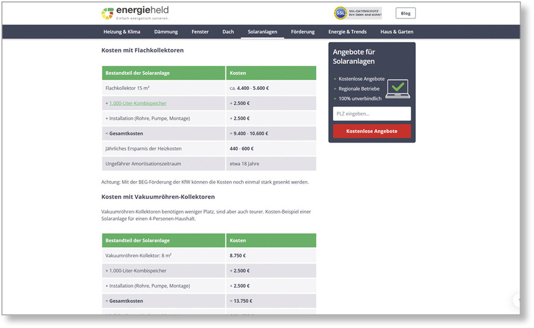Click the Angebote für Solaranlagen title
This screenshot has width=534, height=328.
pos(354,56)
